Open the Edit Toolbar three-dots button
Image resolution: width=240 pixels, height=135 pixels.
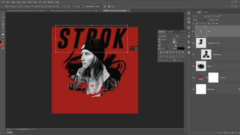[x=3, y=37]
